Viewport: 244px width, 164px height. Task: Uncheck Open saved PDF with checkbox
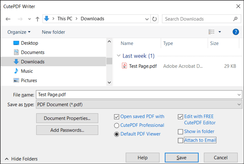click(x=116, y=117)
